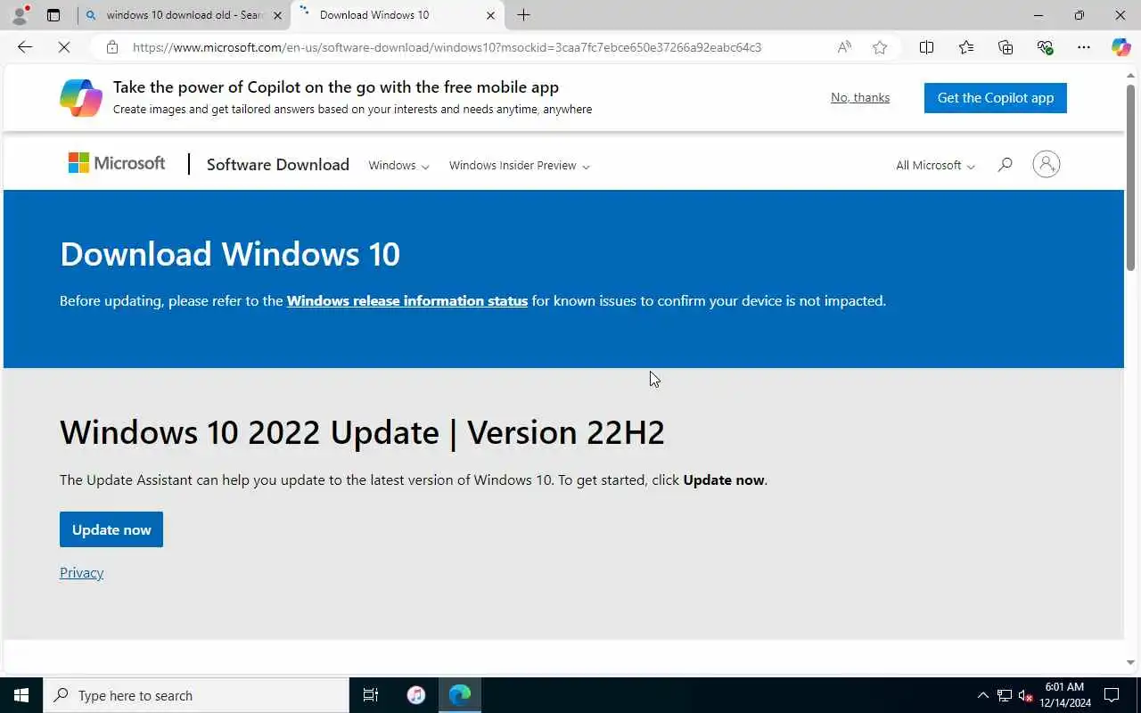This screenshot has height=713, width=1141.
Task: Open the network status tray icon
Action: pos(1005,695)
